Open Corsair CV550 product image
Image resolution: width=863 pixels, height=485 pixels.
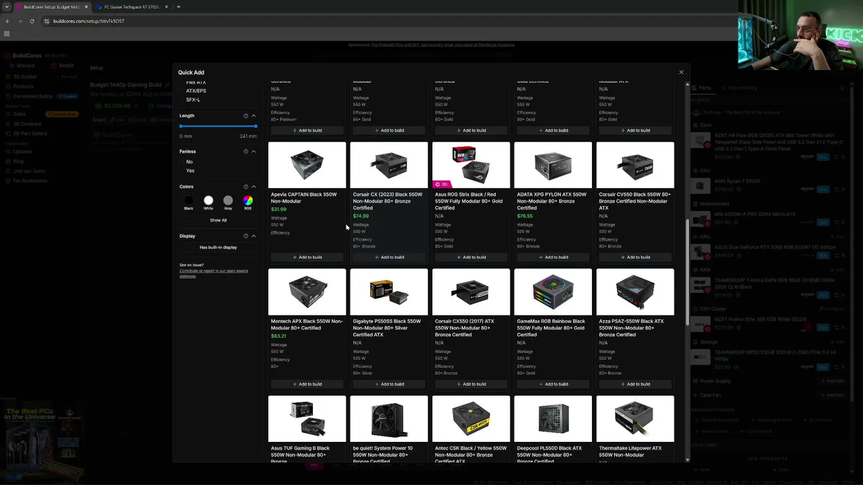(635, 165)
